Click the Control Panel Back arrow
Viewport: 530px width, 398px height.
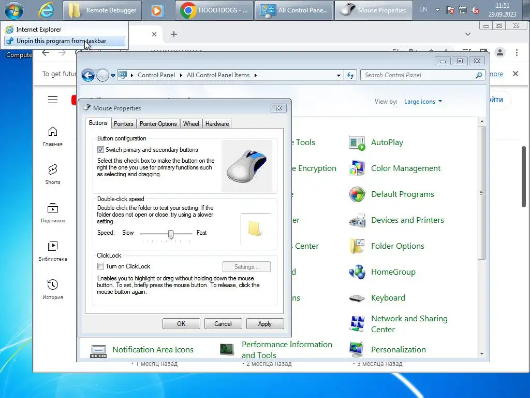coord(88,75)
